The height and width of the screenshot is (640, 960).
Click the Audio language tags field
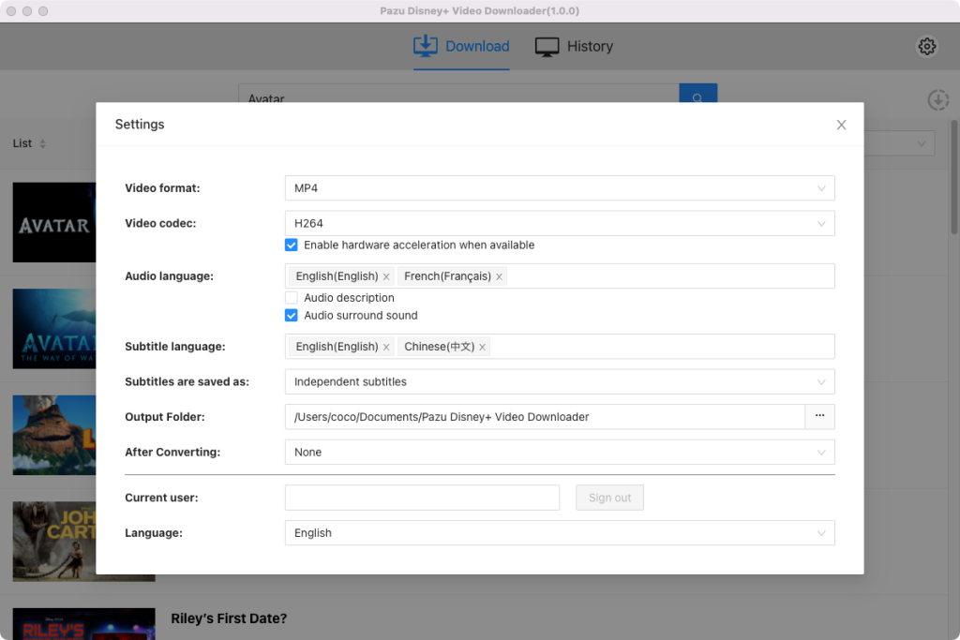(560, 275)
